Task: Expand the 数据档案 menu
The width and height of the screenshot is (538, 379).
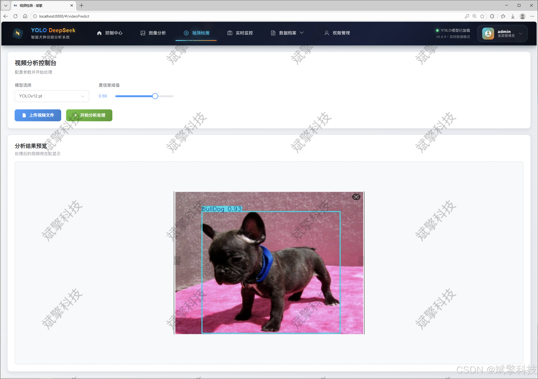Action: click(x=288, y=33)
